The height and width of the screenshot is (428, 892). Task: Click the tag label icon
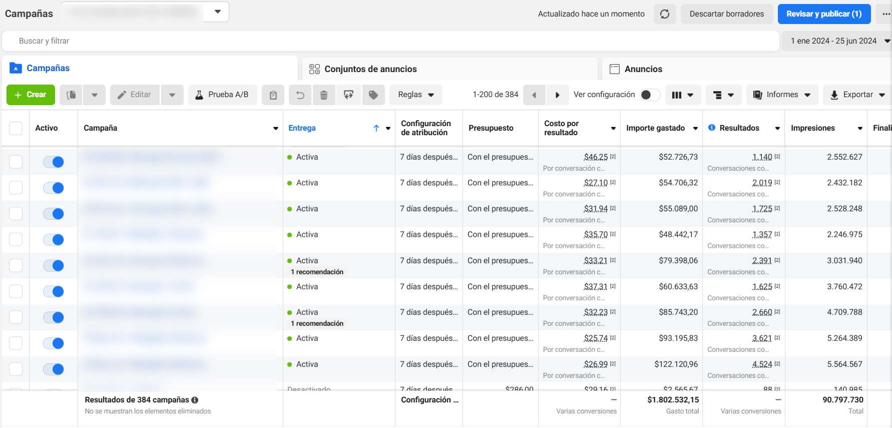click(373, 95)
